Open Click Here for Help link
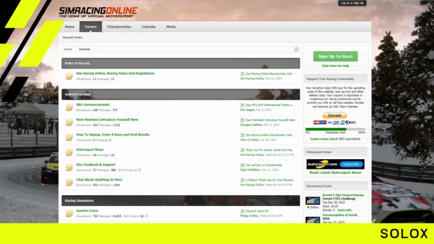 coord(335,66)
